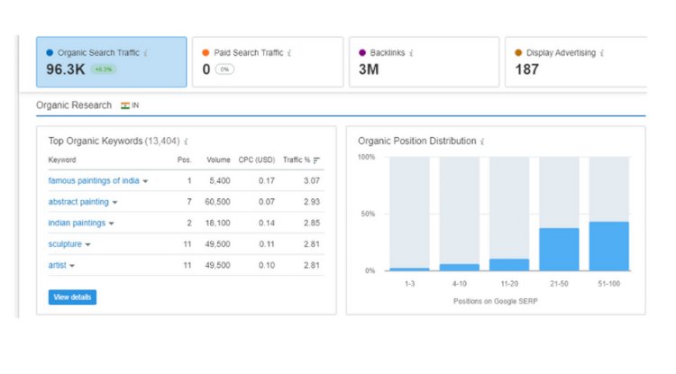Click traffic percent value 2.85

pyautogui.click(x=312, y=223)
